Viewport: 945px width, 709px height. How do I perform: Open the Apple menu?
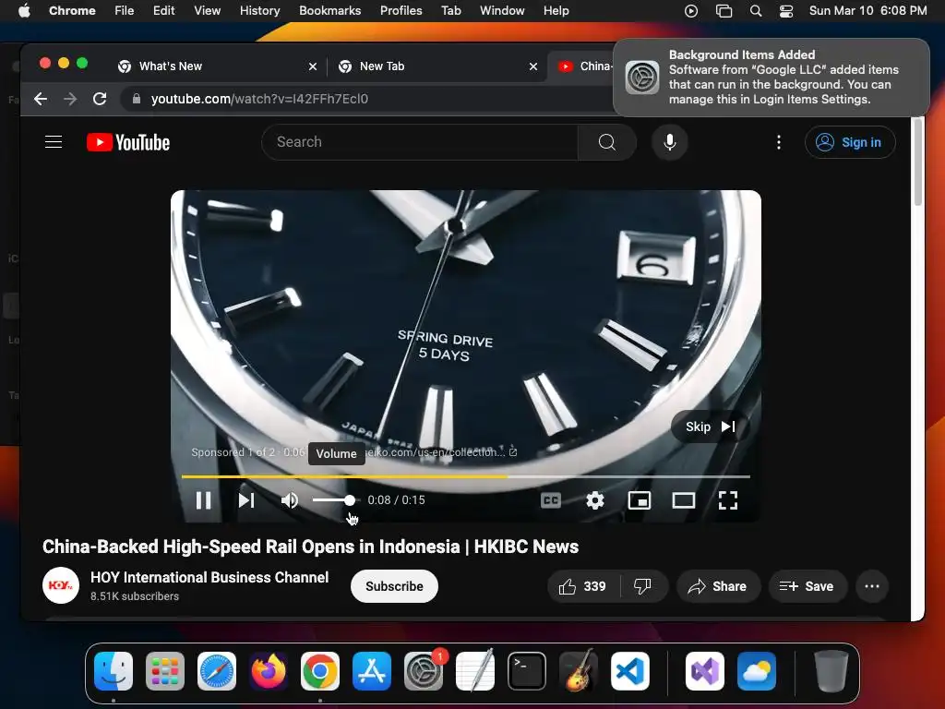tap(24, 10)
